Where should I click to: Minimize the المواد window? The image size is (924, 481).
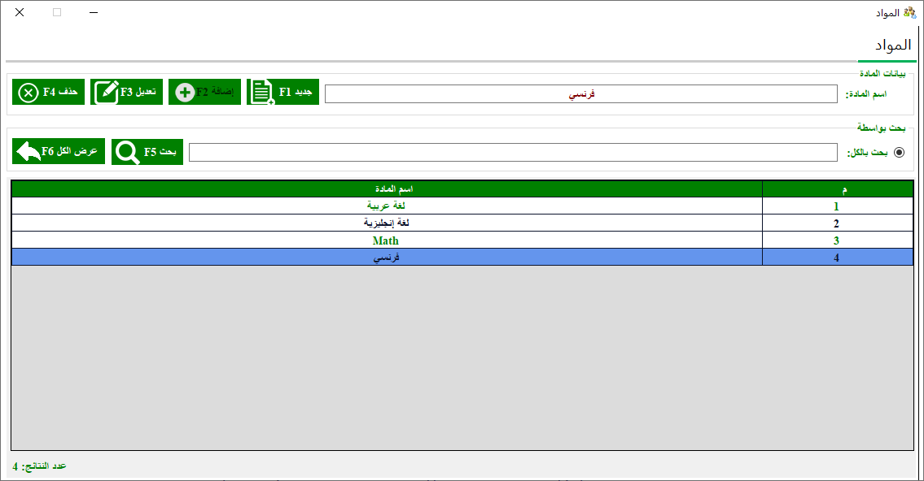click(x=94, y=13)
